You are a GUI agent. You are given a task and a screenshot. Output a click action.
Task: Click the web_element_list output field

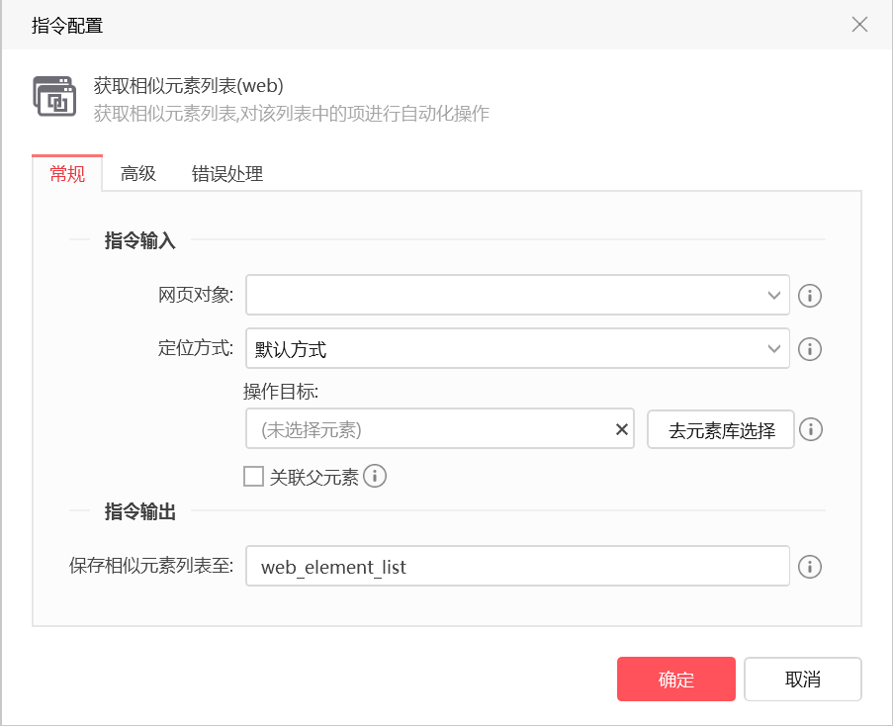(517, 566)
